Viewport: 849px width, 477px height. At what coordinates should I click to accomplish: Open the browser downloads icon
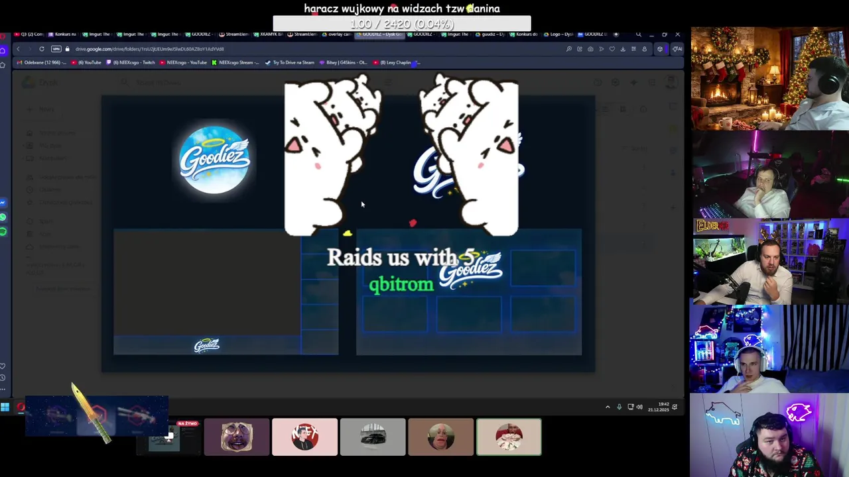tap(622, 49)
